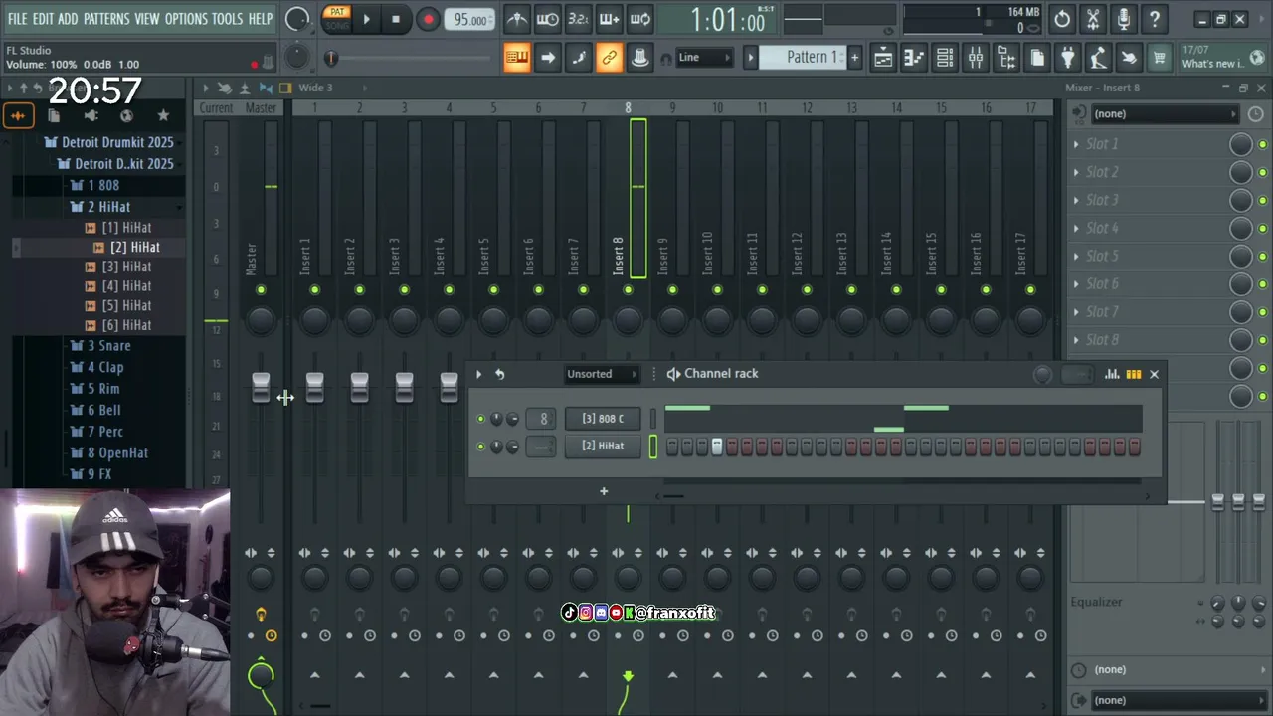Click the stamp icon next to link icon
This screenshot has width=1273, height=716.
(639, 58)
